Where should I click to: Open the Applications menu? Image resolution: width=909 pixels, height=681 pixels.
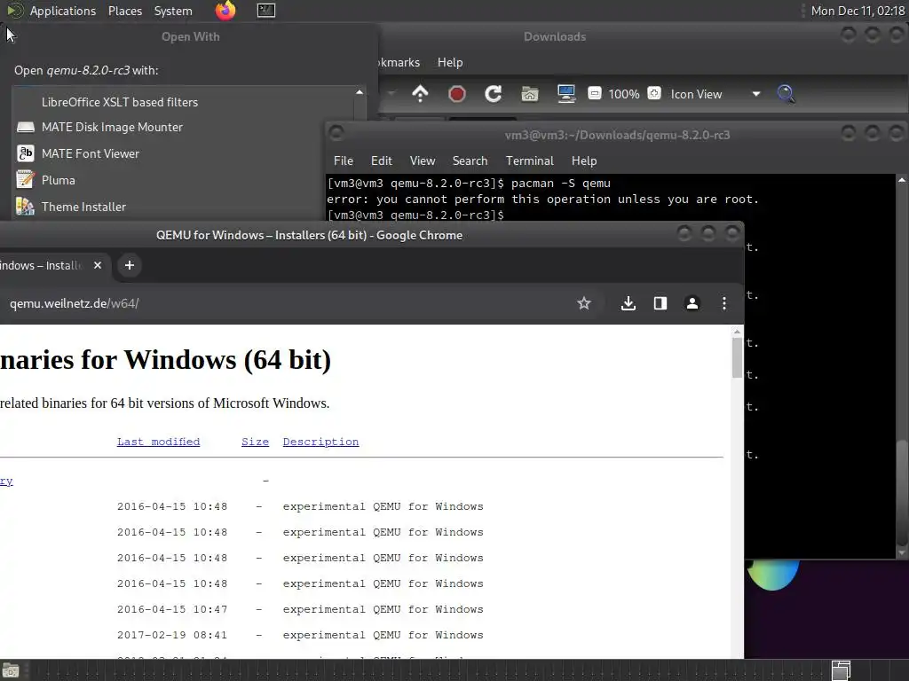pyautogui.click(x=63, y=11)
